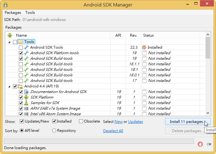Sort packages by Repository
The image size is (216, 154).
tap(54, 131)
